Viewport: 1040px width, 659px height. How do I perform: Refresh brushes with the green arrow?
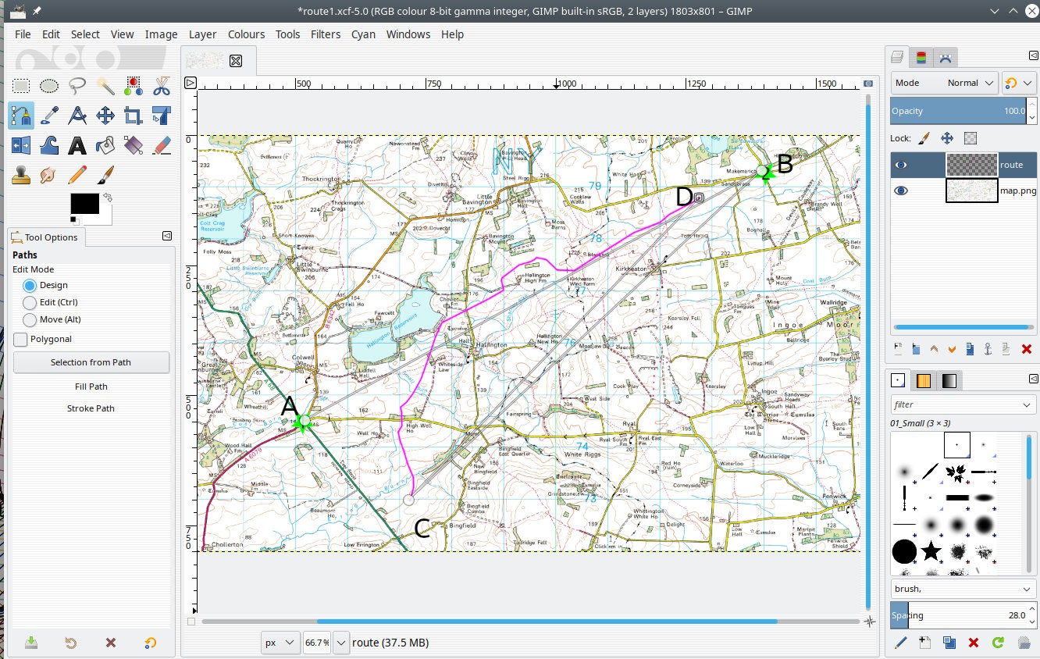(x=998, y=643)
